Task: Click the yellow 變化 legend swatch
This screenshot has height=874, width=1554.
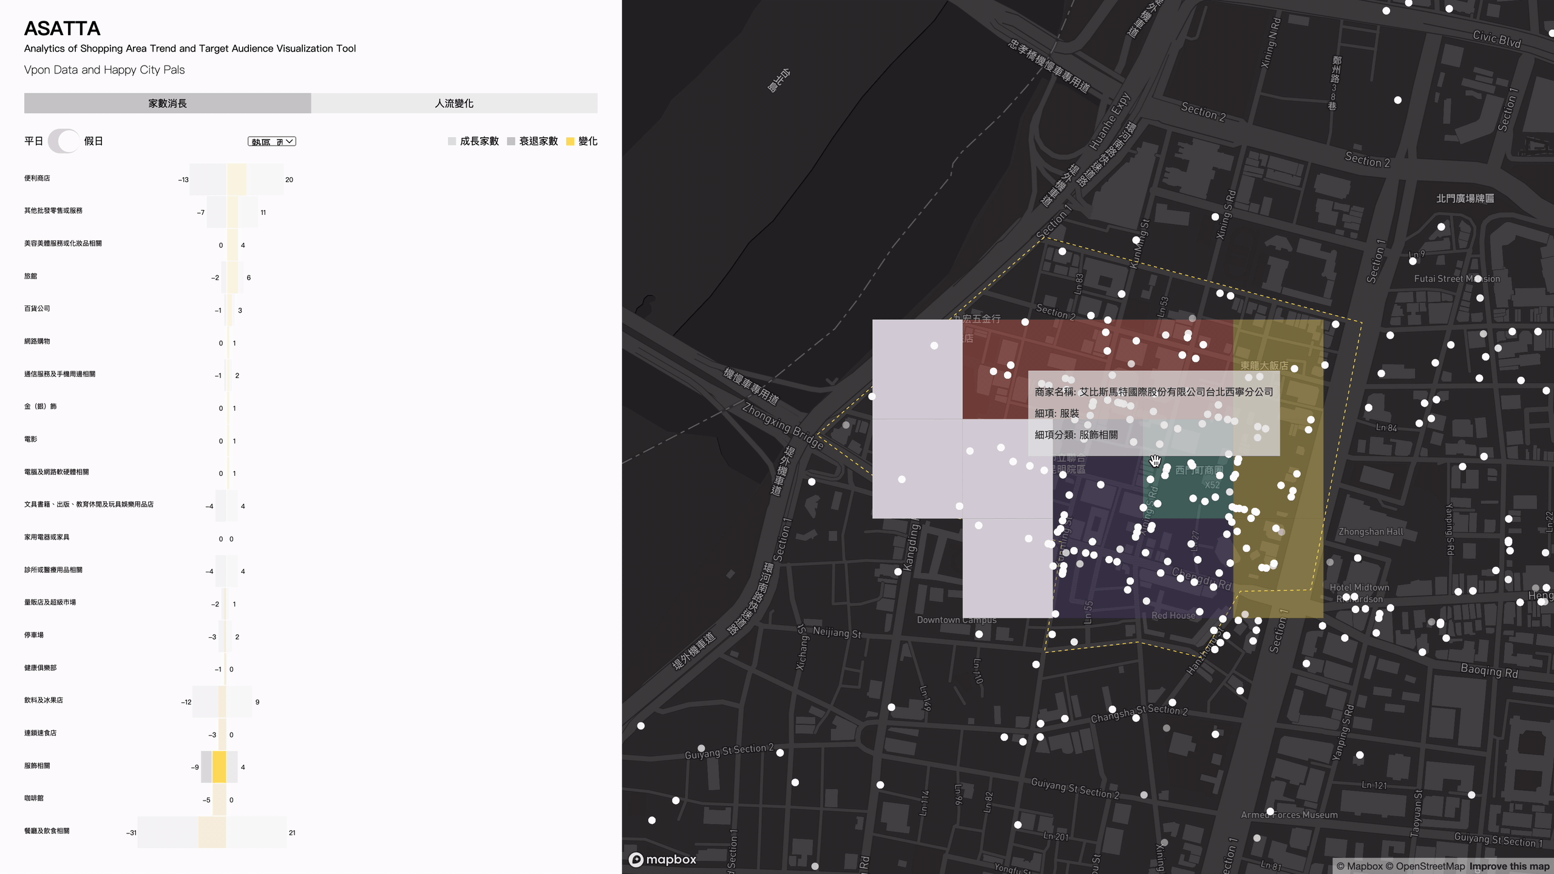Action: [x=570, y=141]
